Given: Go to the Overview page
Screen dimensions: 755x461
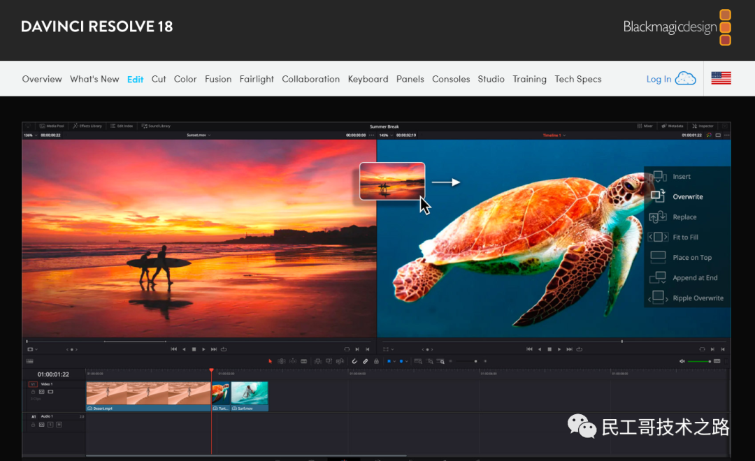Looking at the screenshot, I should coord(42,79).
